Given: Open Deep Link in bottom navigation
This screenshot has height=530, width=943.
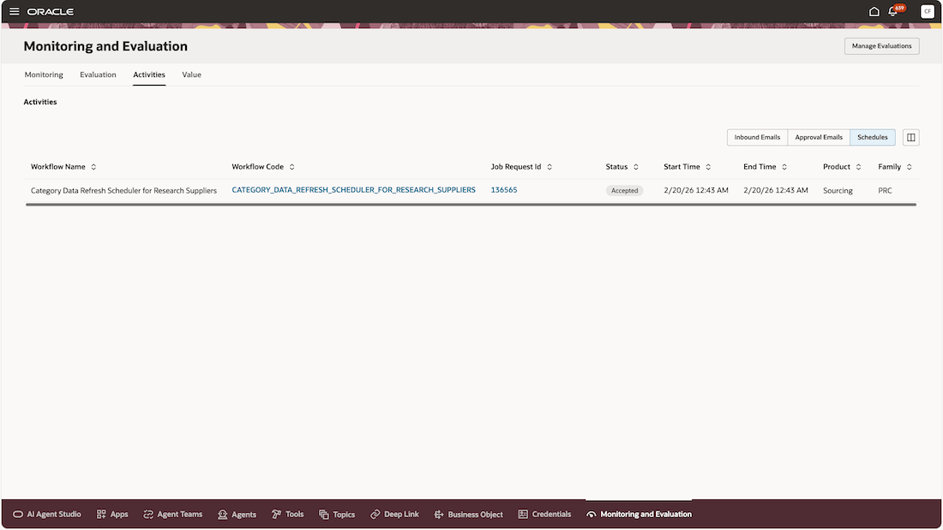Looking at the screenshot, I should click(394, 515).
